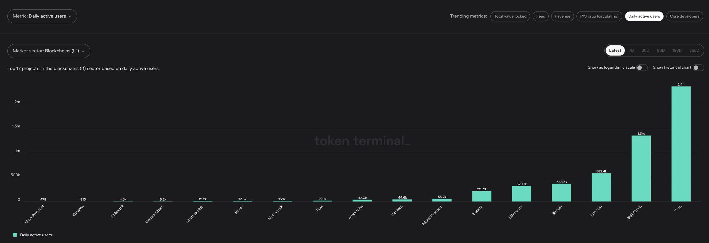Open the Metric: Daily active users dropdown
Image resolution: width=709 pixels, height=243 pixels.
[42, 16]
